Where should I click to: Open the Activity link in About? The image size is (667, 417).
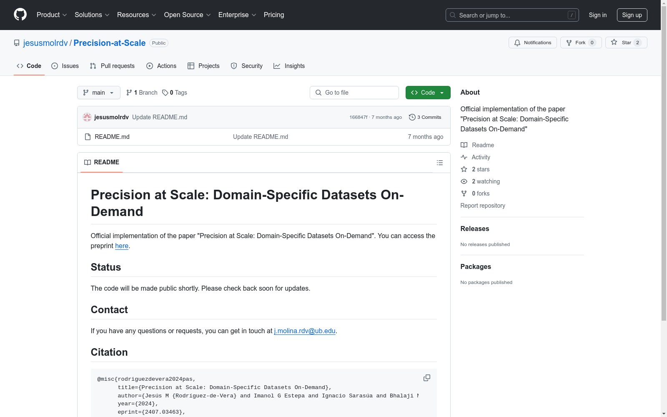[481, 157]
